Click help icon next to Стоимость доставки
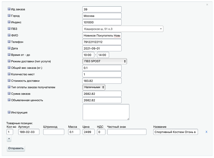This screenshot has height=158, width=214. coord(9,81)
